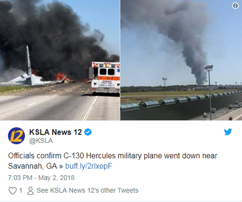
Task: See KSLA News 12's other Tweets
Action: click(87, 190)
